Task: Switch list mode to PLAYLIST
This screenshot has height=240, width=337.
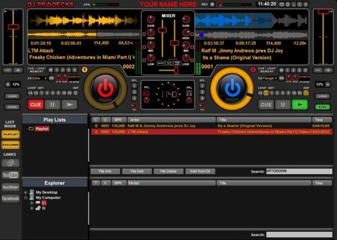Action: click(x=10, y=135)
